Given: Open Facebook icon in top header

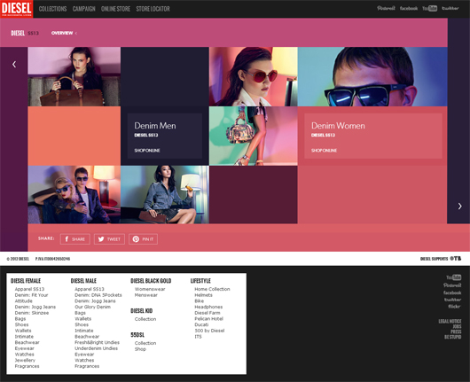Looking at the screenshot, I should pyautogui.click(x=409, y=8).
